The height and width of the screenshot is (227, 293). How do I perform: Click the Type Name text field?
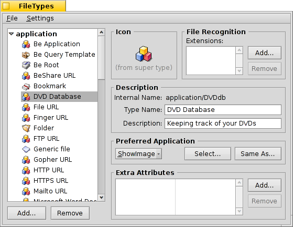(223, 110)
